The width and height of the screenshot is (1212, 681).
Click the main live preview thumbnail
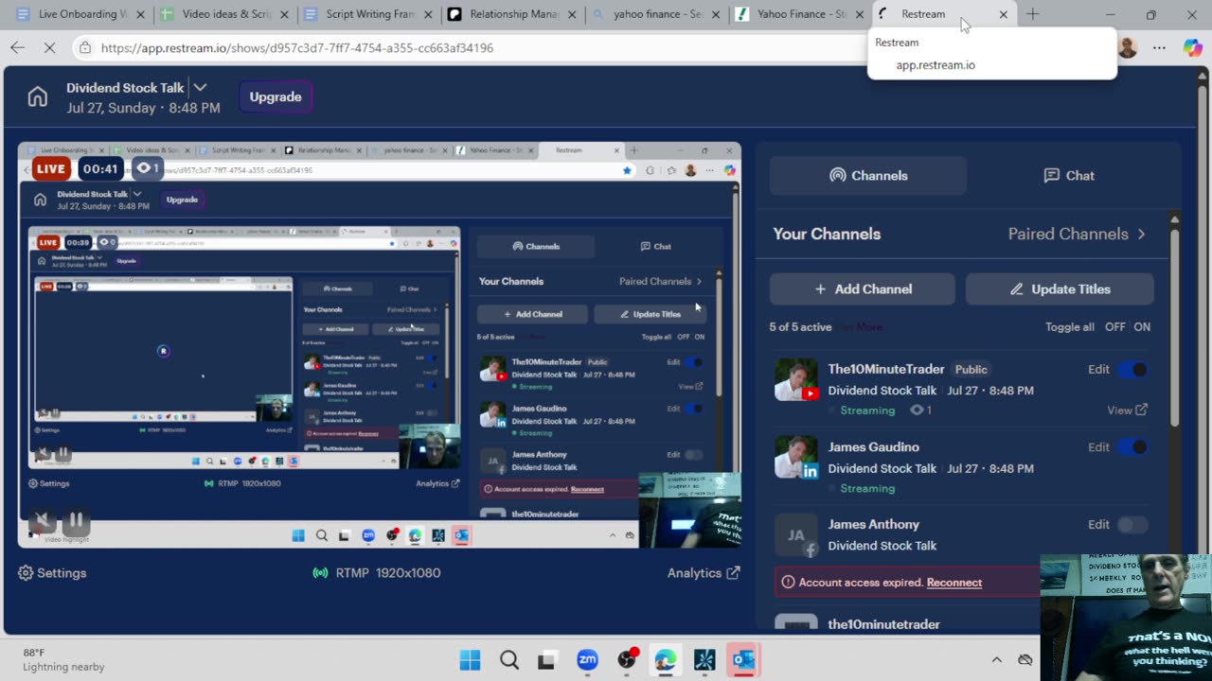pyautogui.click(x=379, y=345)
